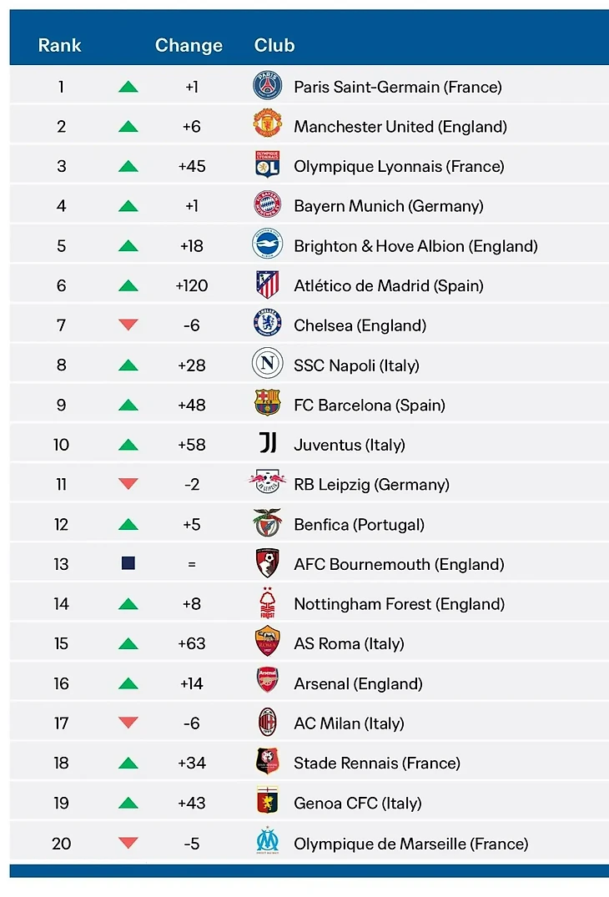Click the Club column header
Image resolution: width=609 pixels, height=897 pixels.
point(274,45)
